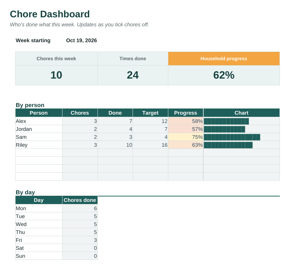Click Alex's progress bar chart
The image size is (290, 270).
226,121
